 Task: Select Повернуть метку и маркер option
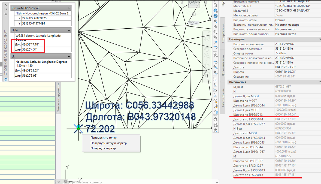coord(108,143)
